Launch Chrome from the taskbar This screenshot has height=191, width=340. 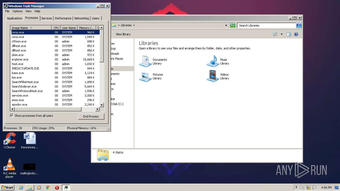(48, 188)
